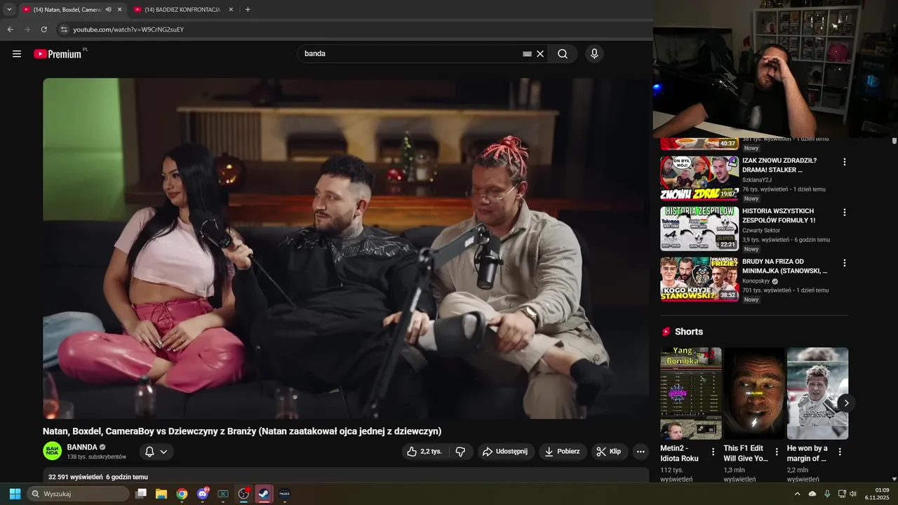Clear the 'banda' search query
This screenshot has width=898, height=505.
[x=540, y=54]
